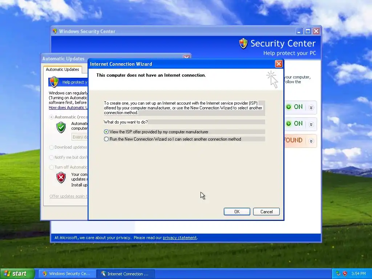Expand the second ON status section
This screenshot has height=279, width=372.
(x=311, y=124)
